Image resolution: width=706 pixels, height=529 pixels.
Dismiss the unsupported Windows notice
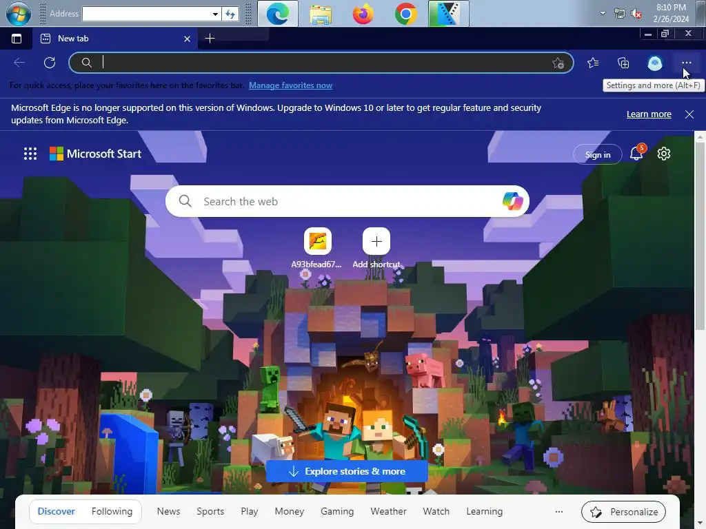pos(689,114)
